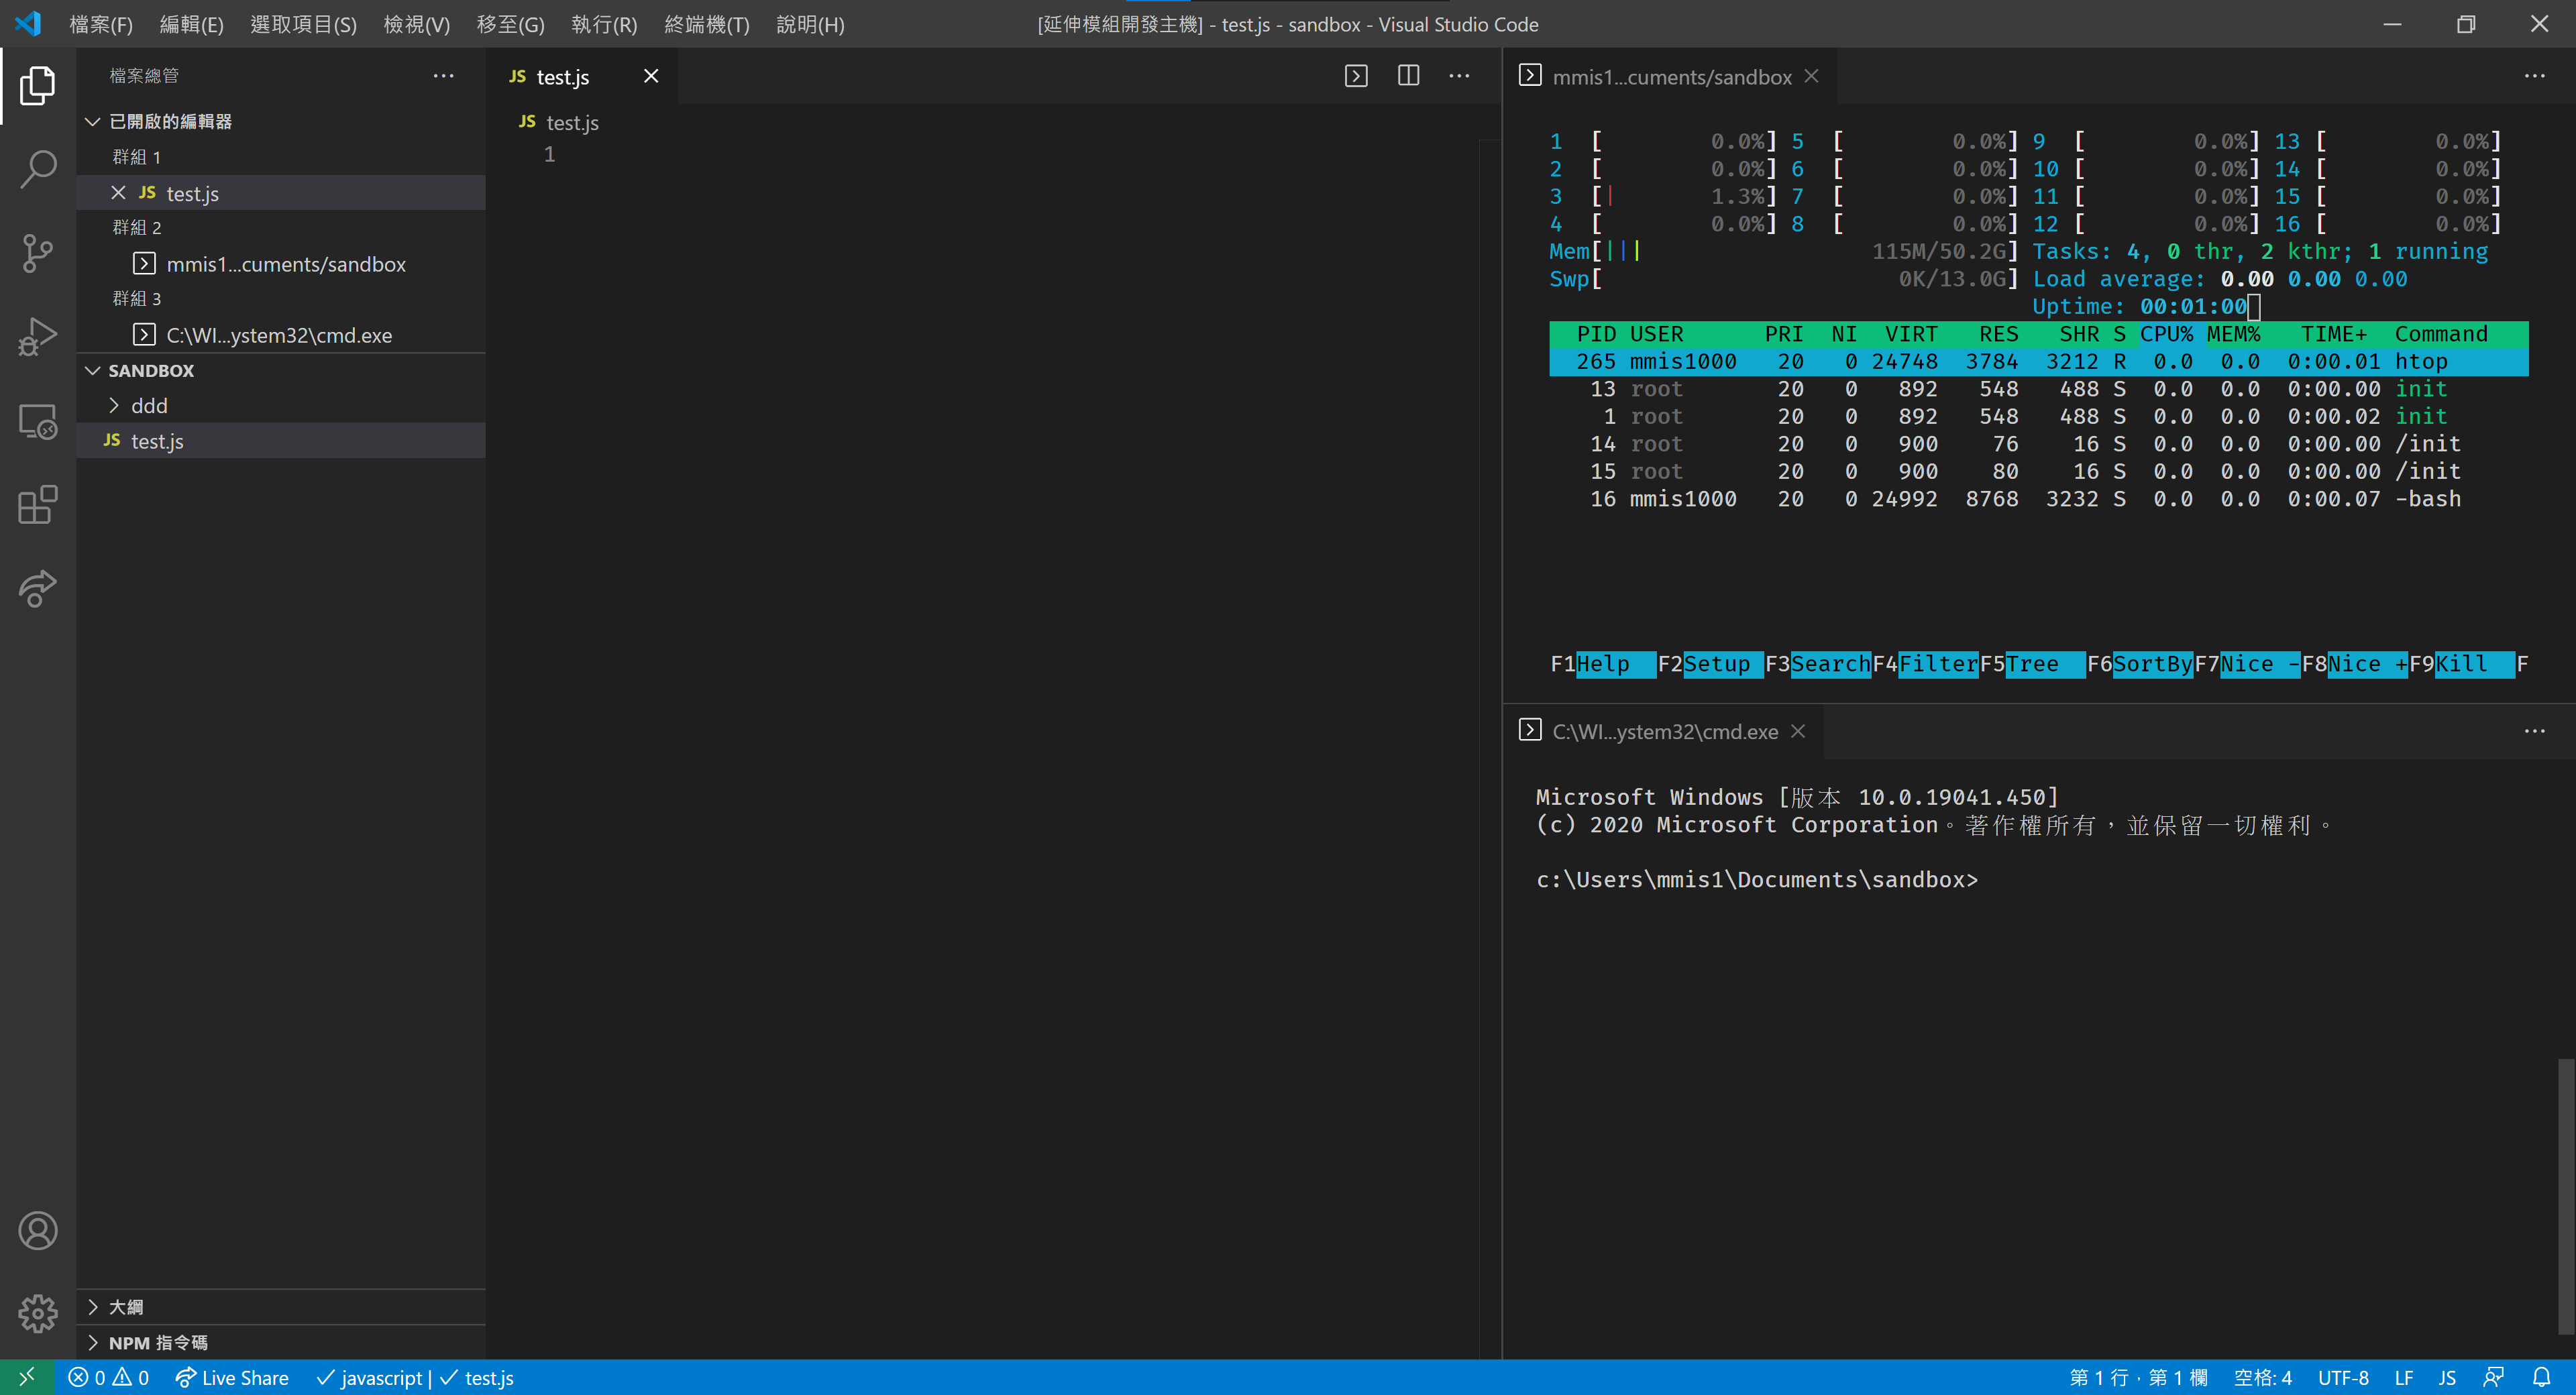Open the 執行(R) menu

604,24
